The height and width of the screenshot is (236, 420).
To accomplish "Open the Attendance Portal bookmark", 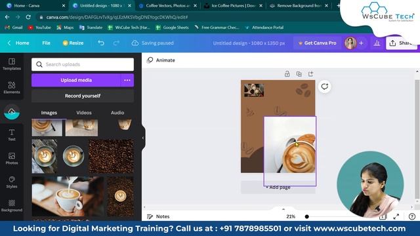I will tap(264, 28).
